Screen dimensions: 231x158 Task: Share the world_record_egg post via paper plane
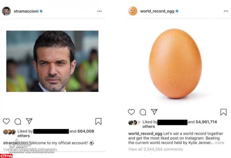click(x=154, y=112)
